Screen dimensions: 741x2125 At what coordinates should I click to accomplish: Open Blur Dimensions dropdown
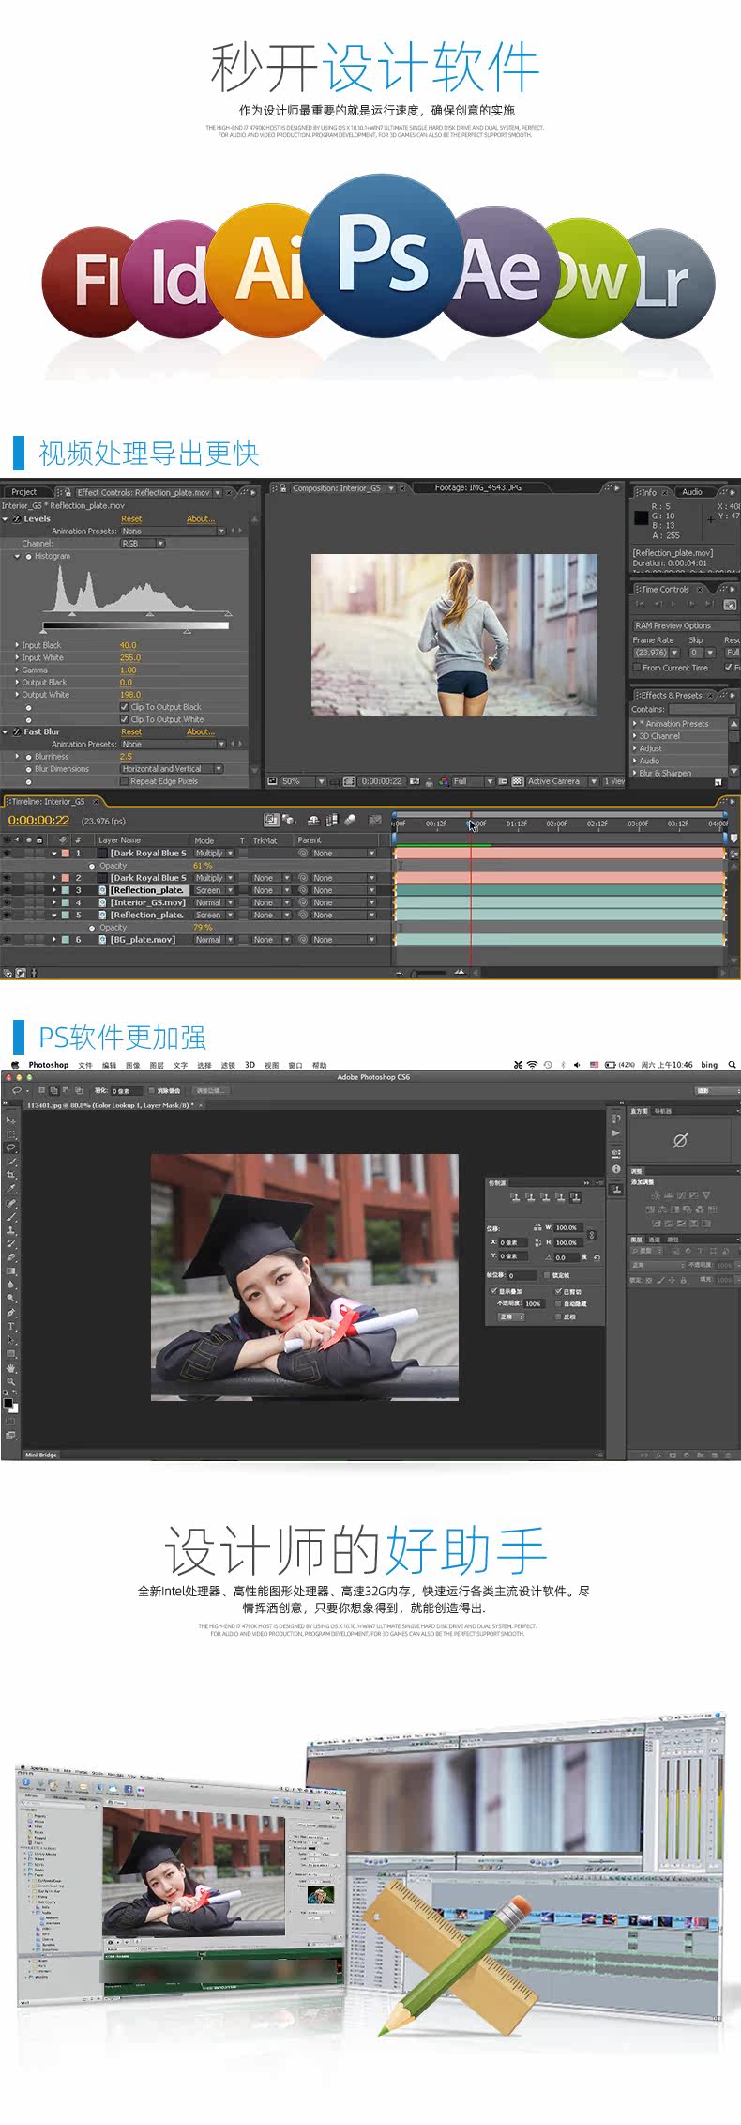click(x=172, y=769)
